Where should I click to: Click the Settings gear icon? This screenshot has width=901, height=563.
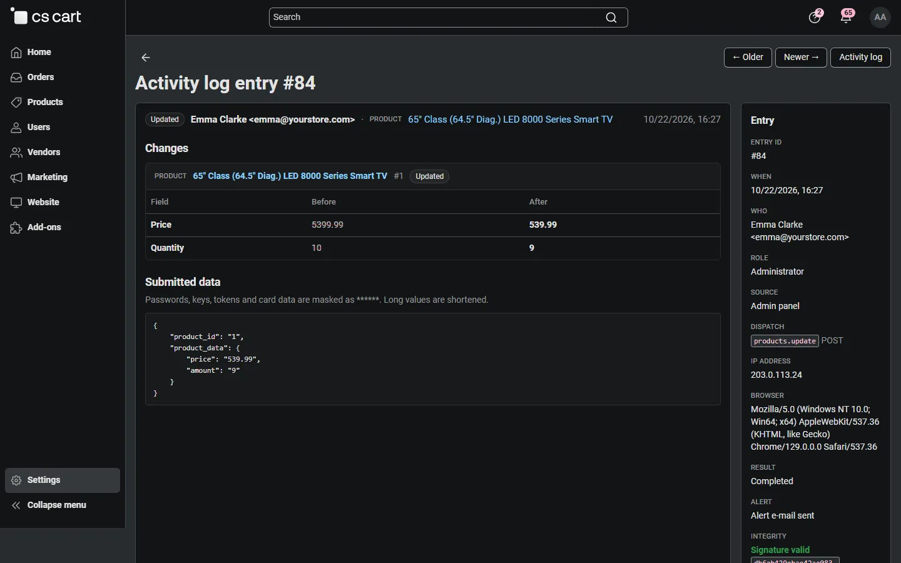[16, 480]
